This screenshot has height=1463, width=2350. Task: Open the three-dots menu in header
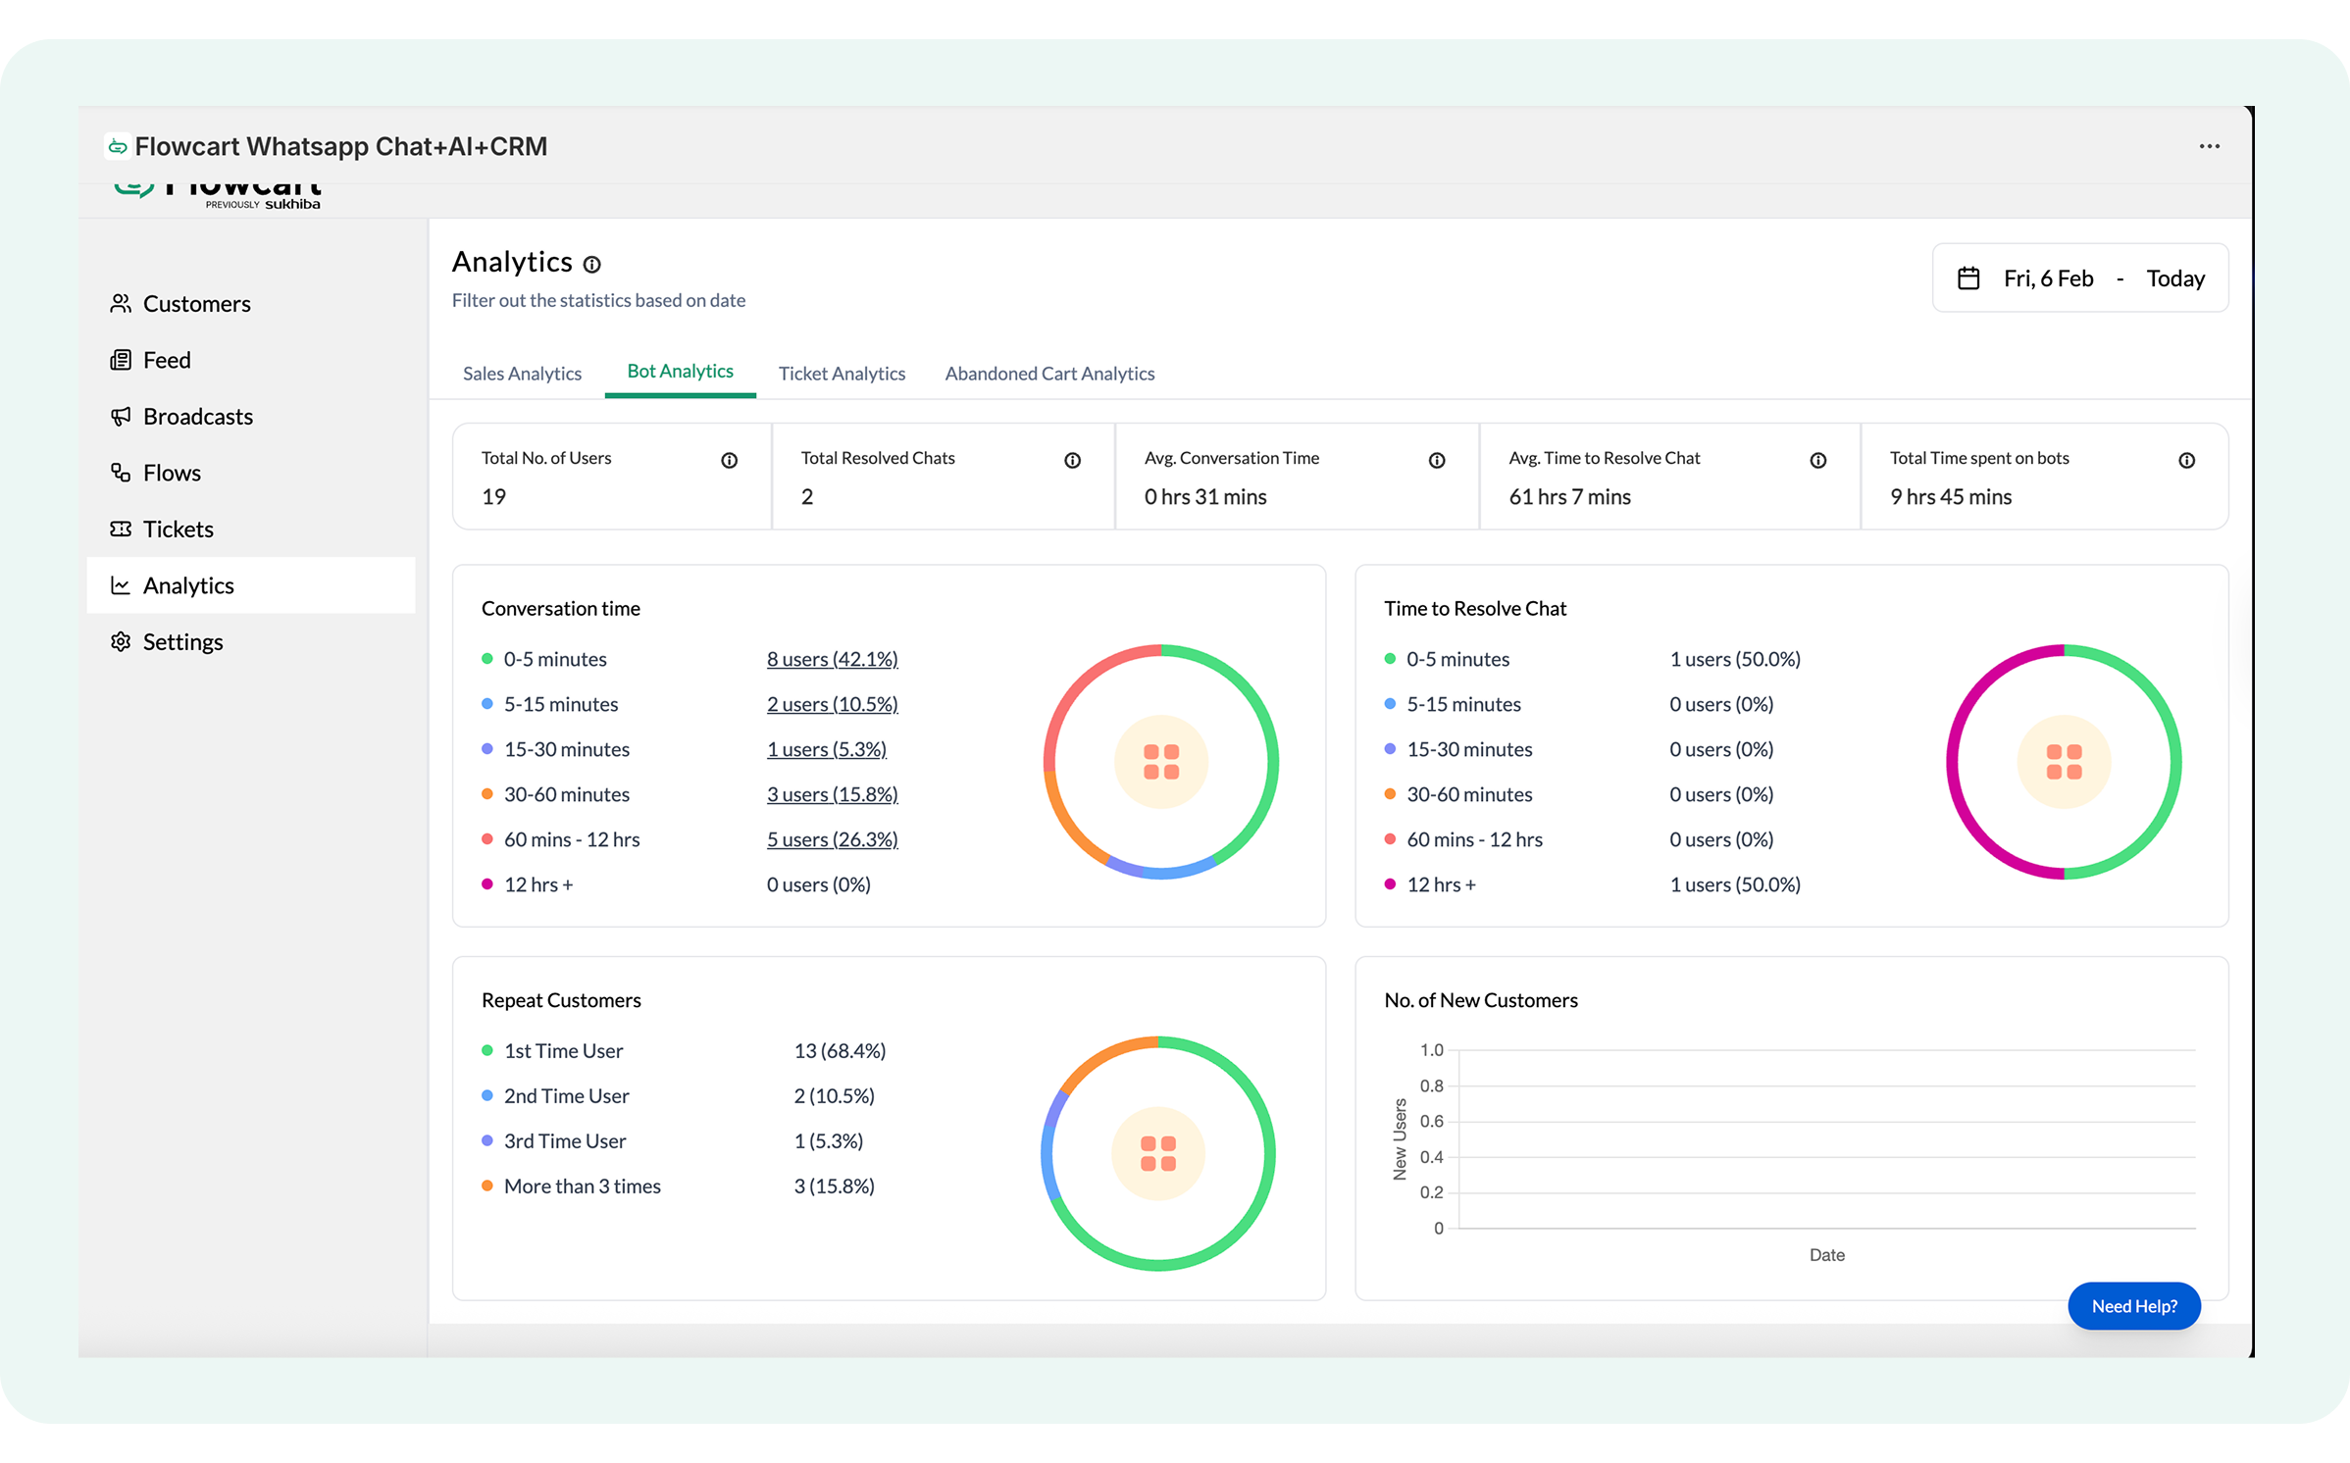[x=2209, y=146]
